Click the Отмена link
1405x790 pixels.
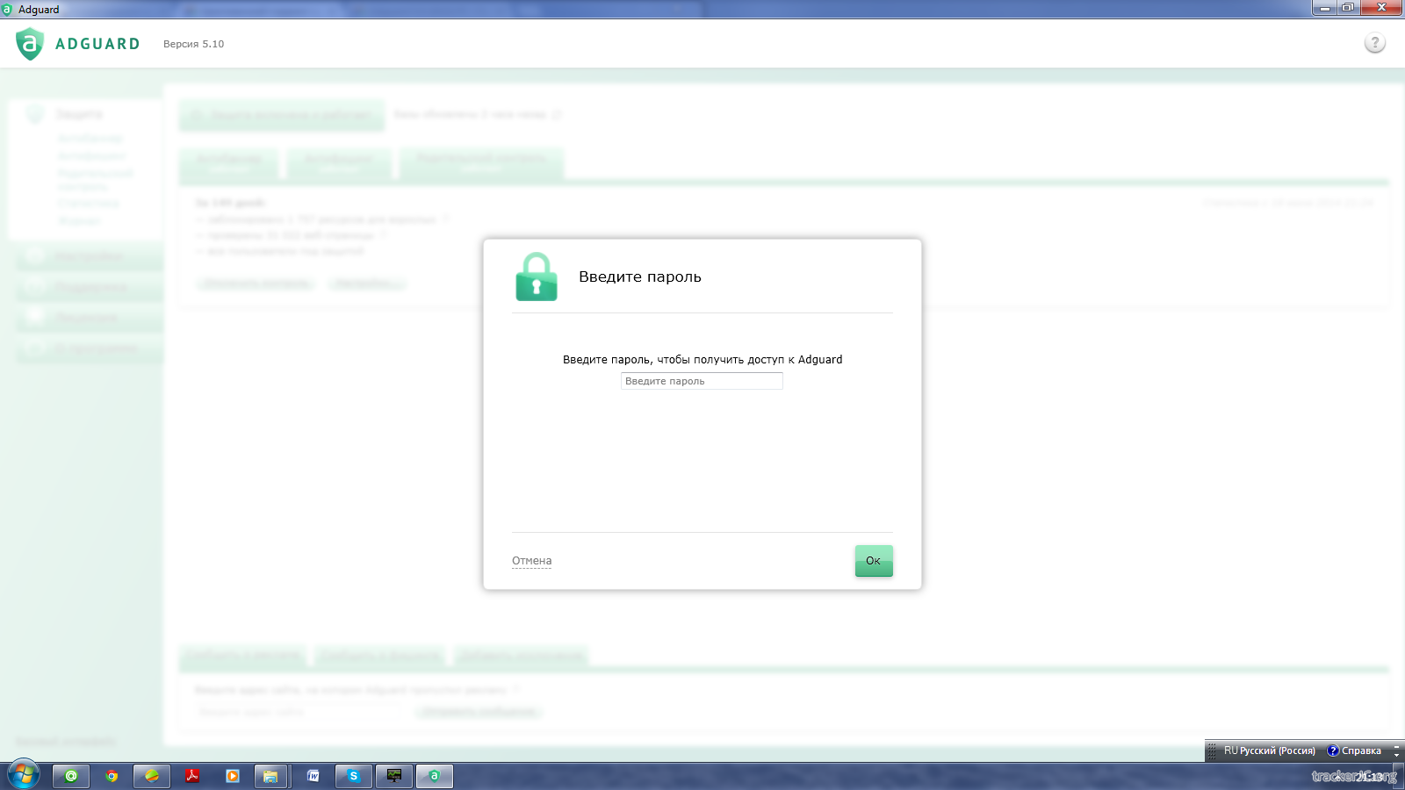[531, 561]
